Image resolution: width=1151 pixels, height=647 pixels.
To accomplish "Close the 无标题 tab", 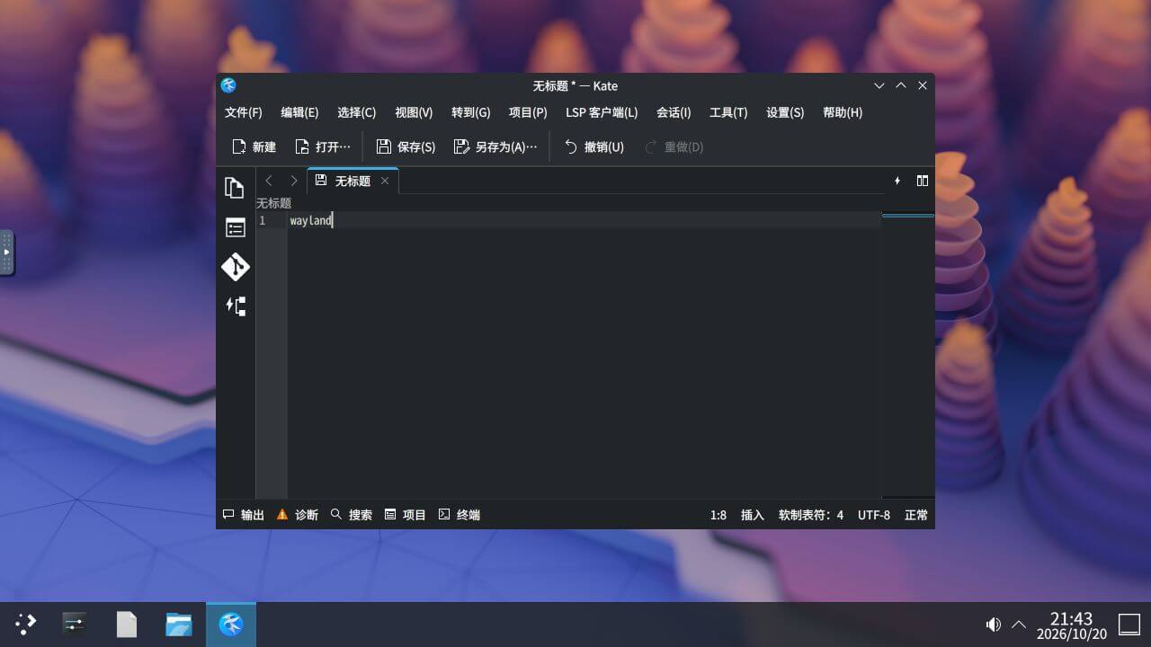I will point(385,181).
